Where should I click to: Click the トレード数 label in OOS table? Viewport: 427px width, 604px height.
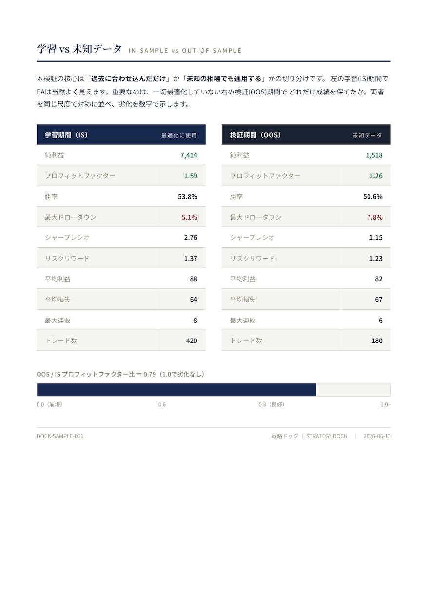(246, 340)
